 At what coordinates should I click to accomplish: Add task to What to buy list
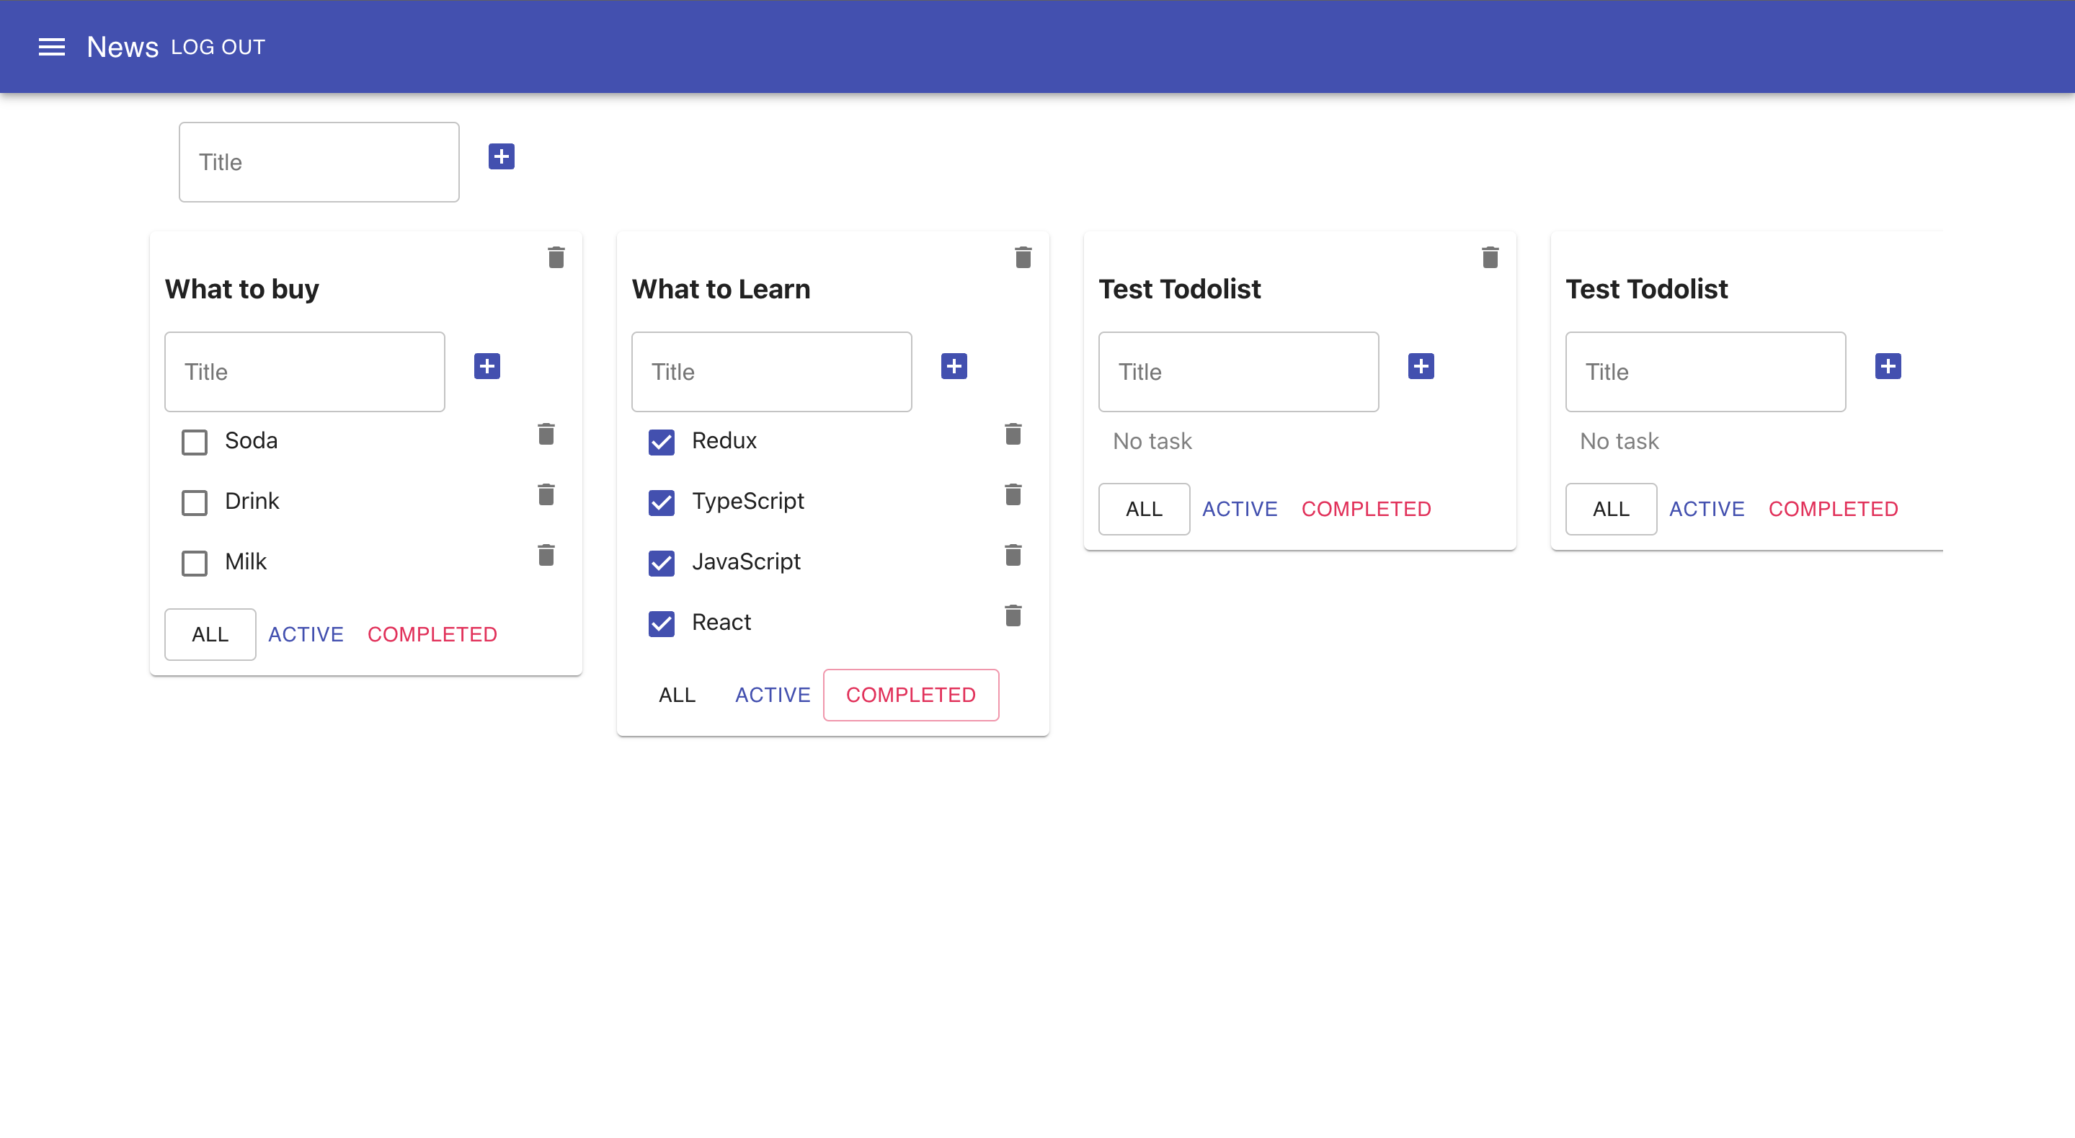pyautogui.click(x=486, y=366)
